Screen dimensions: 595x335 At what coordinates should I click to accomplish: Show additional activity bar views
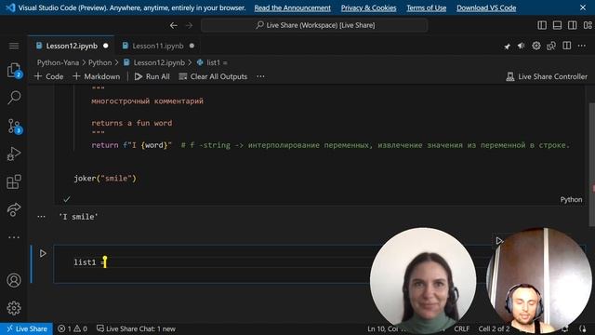click(14, 237)
